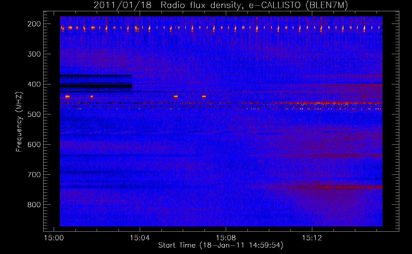Screen dimensions: 412x254
Task: Click the 'Start Time (18-Jan-11 14:59:54)' label
Action: [221, 245]
